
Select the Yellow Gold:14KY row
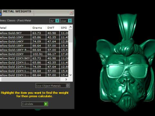pyautogui.click(x=34, y=42)
